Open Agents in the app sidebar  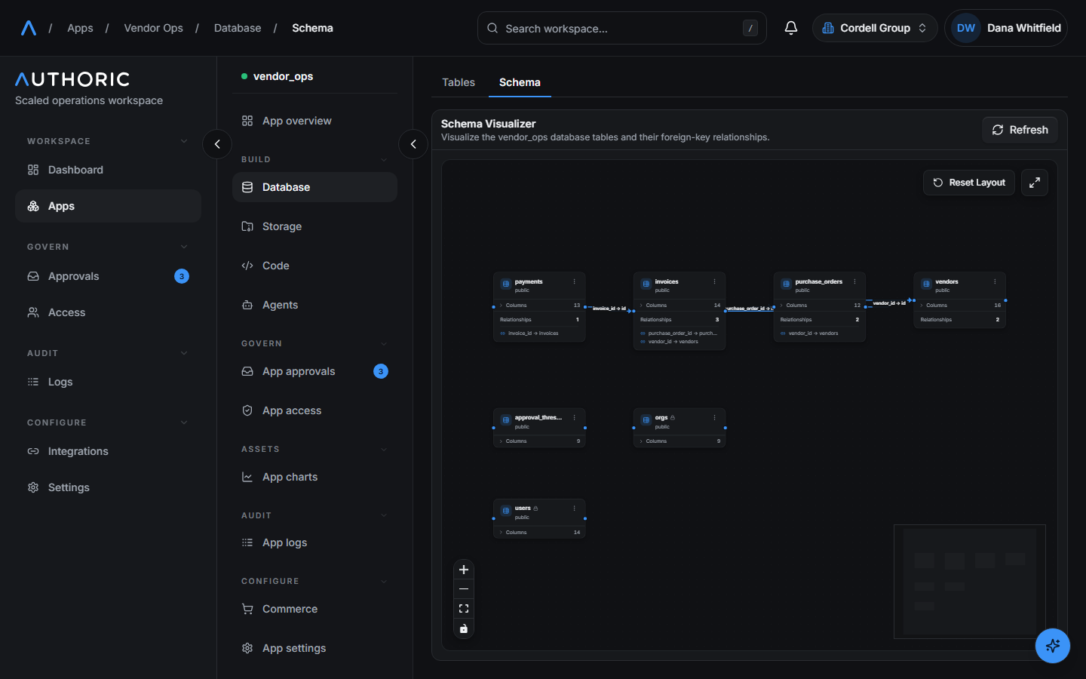click(x=314, y=305)
